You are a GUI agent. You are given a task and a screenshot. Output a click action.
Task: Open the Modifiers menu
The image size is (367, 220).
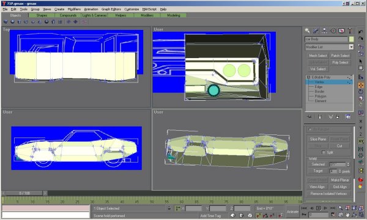(x=74, y=9)
